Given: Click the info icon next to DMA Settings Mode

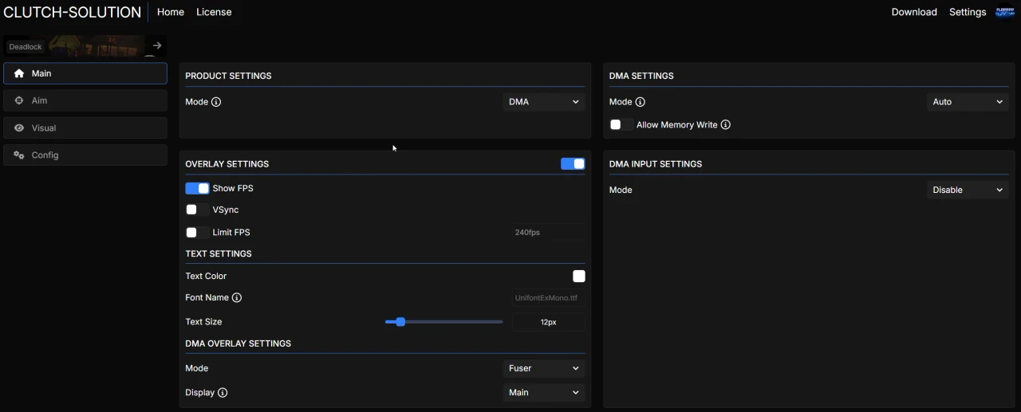Looking at the screenshot, I should point(640,102).
